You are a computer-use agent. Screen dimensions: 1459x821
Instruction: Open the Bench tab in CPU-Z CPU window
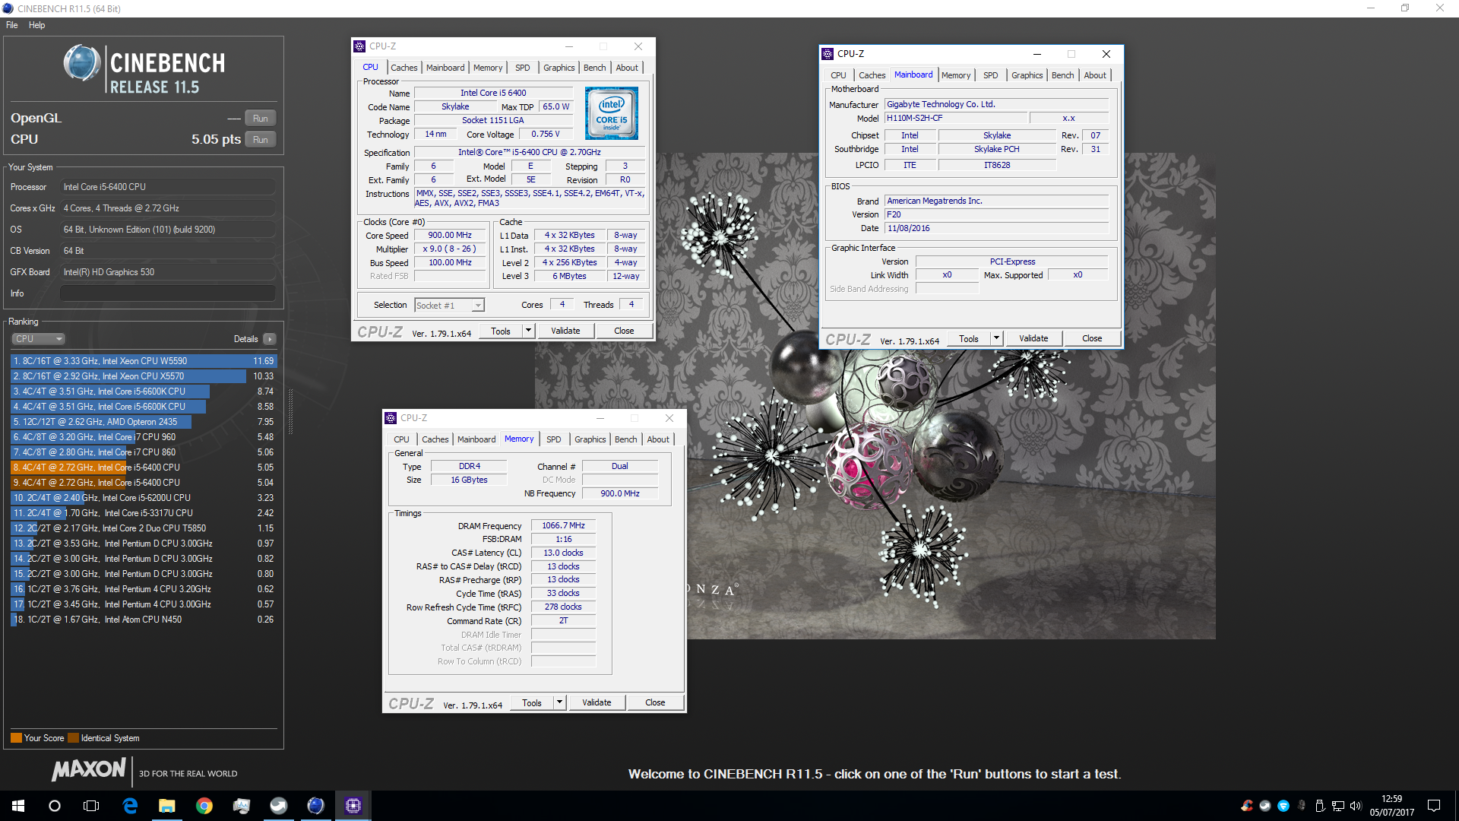595,68
